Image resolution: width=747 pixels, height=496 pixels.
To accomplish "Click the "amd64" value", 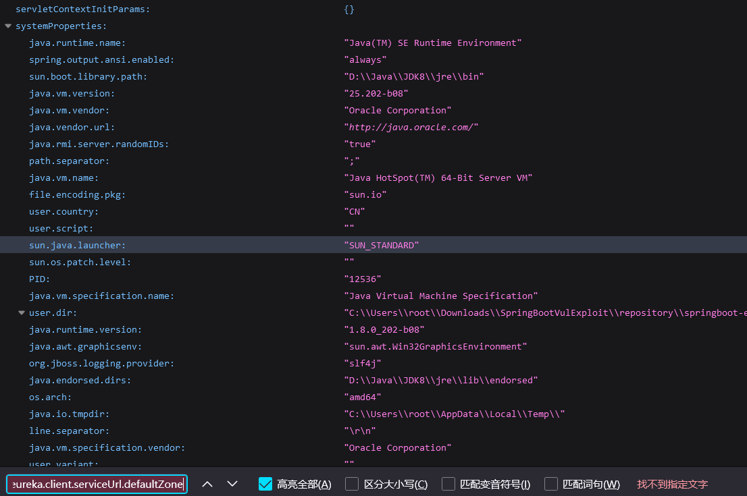I will click(363, 397).
